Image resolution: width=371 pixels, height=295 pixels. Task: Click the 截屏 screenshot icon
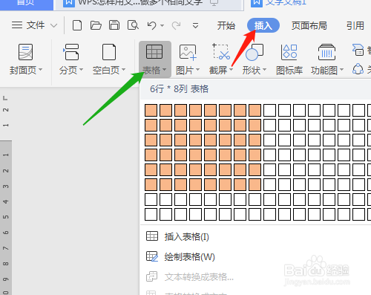[x=221, y=52]
